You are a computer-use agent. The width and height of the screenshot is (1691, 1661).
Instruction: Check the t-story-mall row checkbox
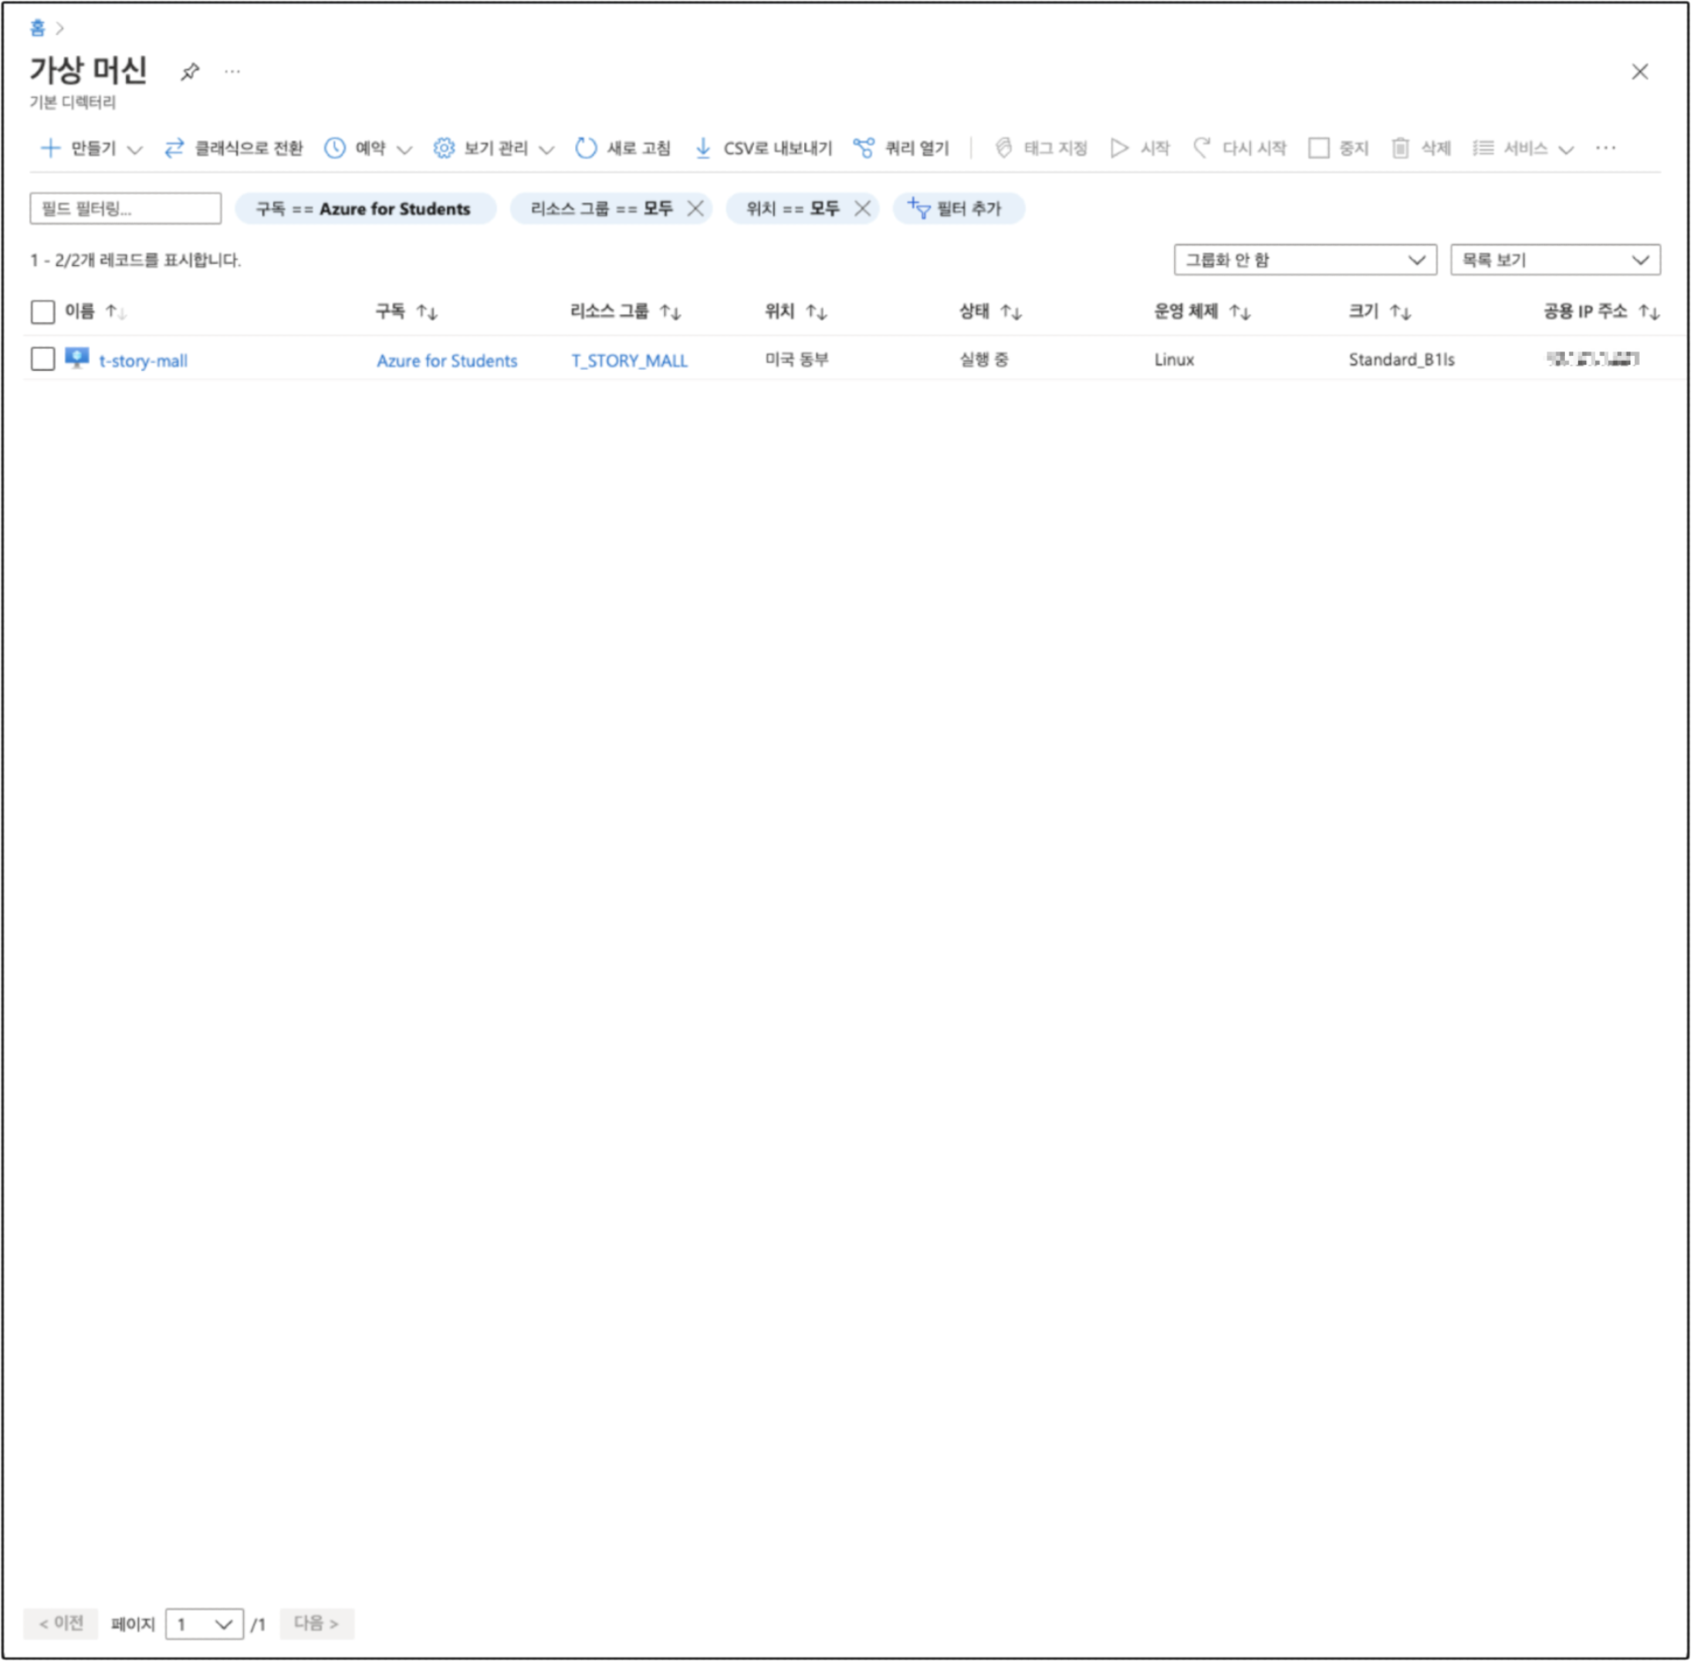(x=42, y=359)
